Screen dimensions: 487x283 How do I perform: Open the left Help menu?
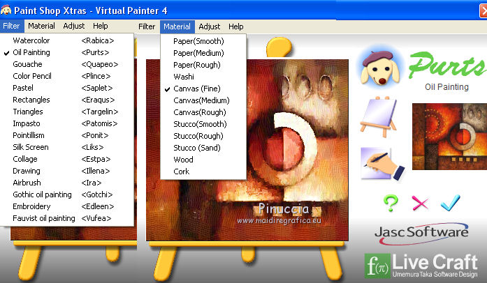pyautogui.click(x=101, y=26)
